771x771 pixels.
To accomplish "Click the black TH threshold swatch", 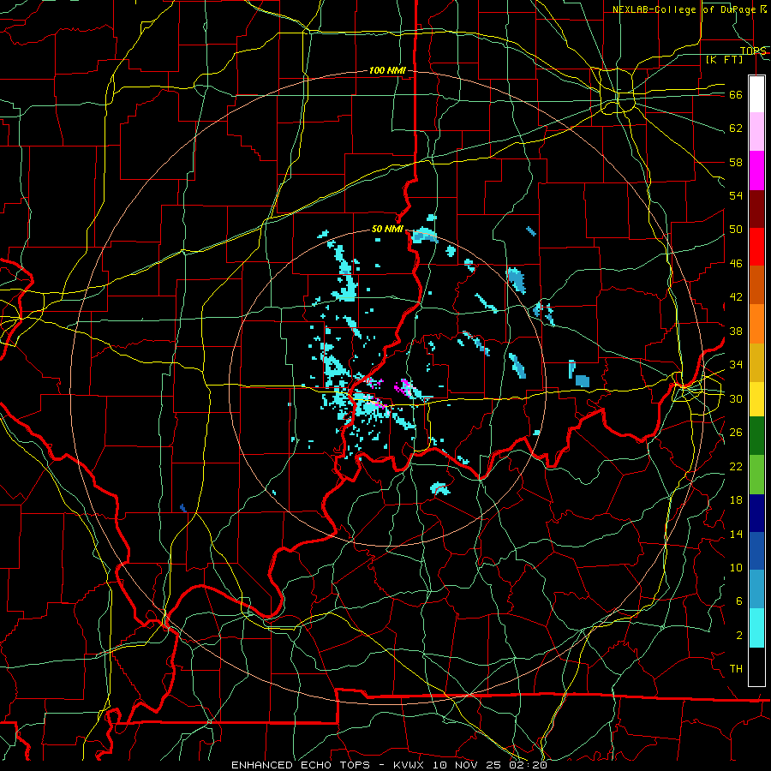I will click(756, 666).
